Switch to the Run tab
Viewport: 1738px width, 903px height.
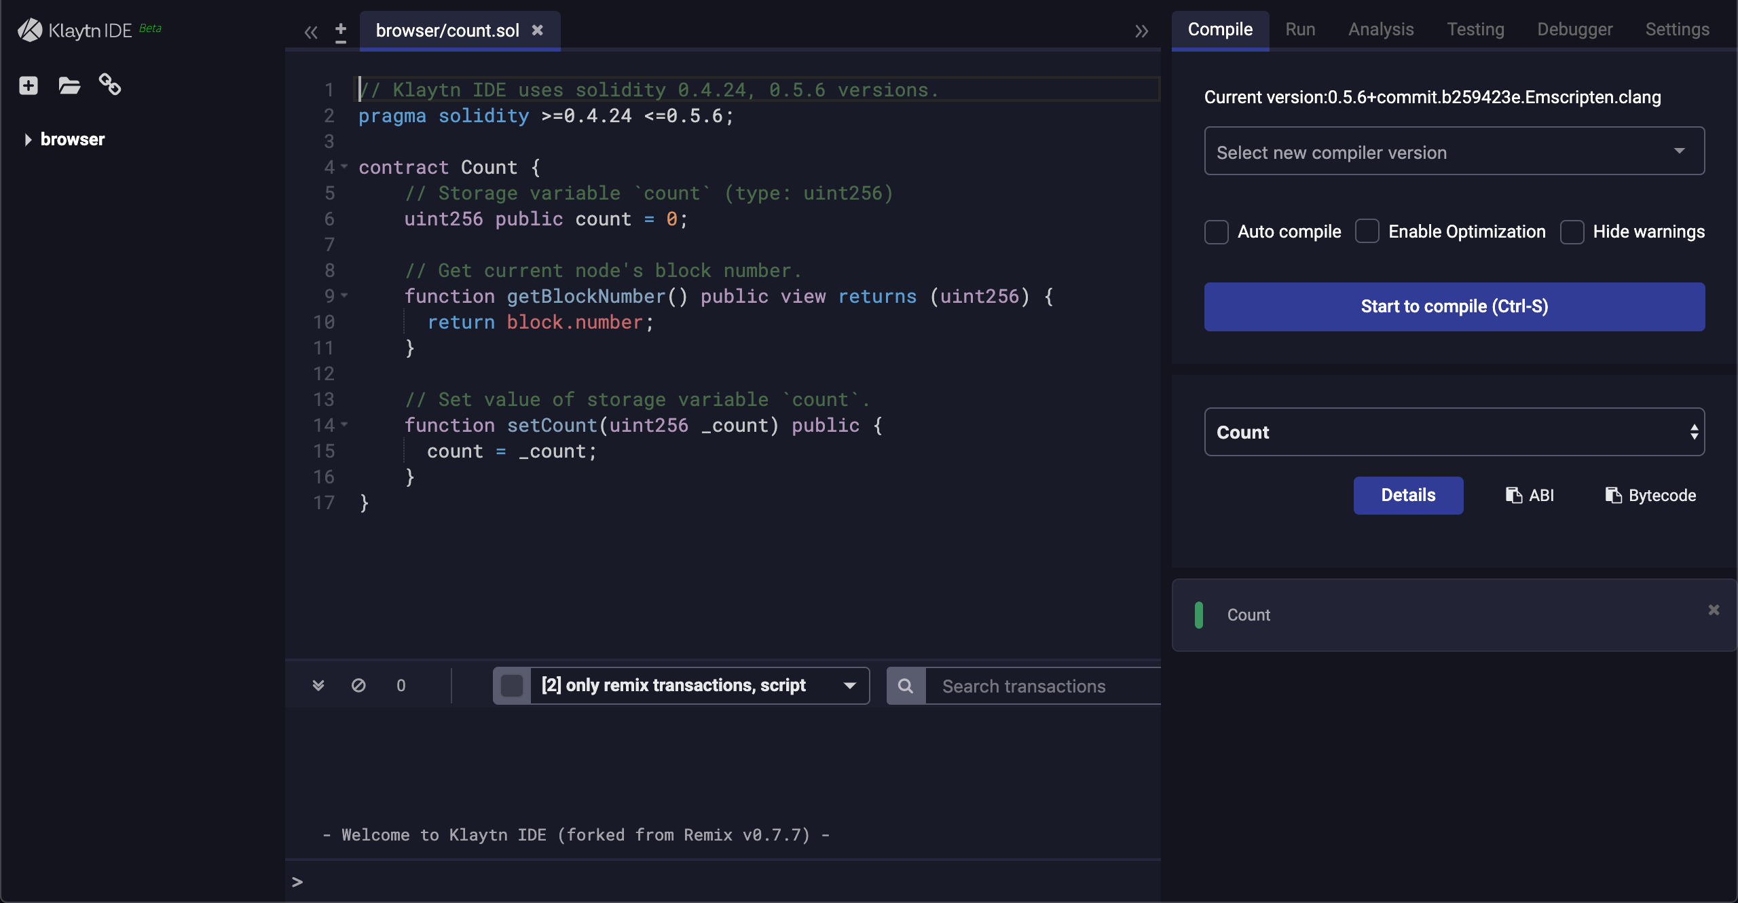[x=1300, y=29]
